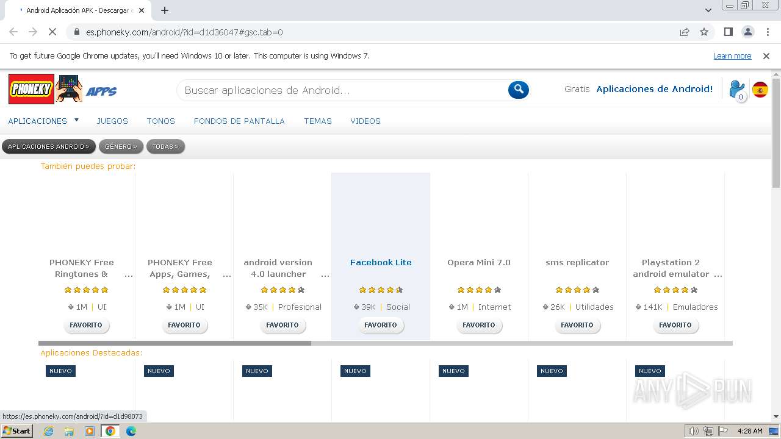Favorite the android 4.0 launcher app
The width and height of the screenshot is (781, 439).
coord(283,325)
